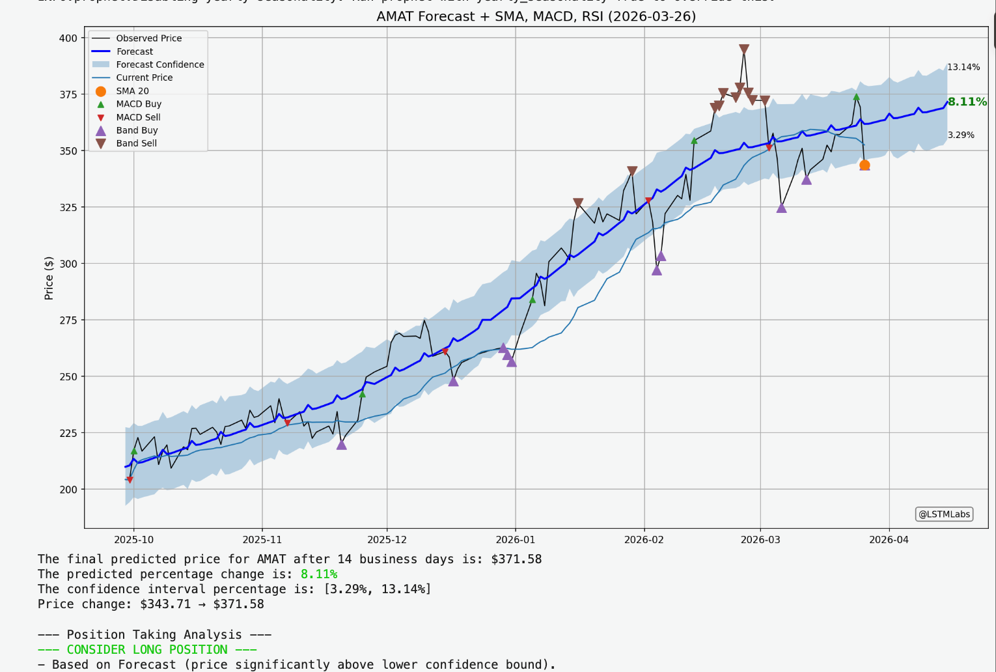Click the 13.14% upper bound annotation on chart
996x672 pixels.
pyautogui.click(x=963, y=67)
